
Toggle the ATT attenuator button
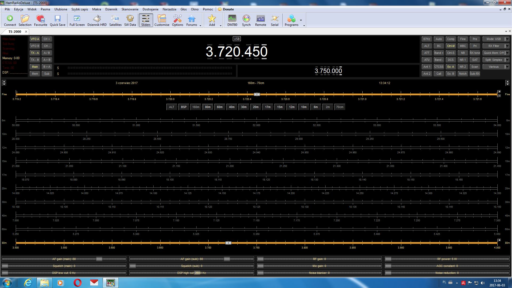(427, 53)
